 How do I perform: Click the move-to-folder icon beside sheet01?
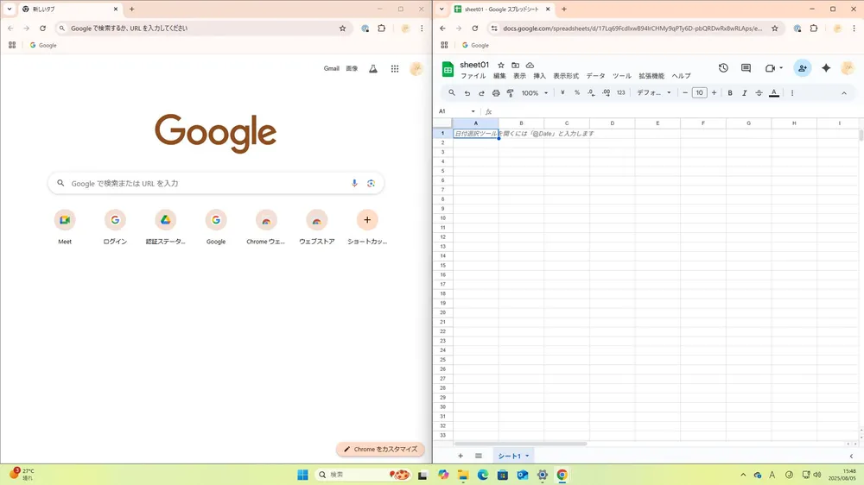(515, 65)
